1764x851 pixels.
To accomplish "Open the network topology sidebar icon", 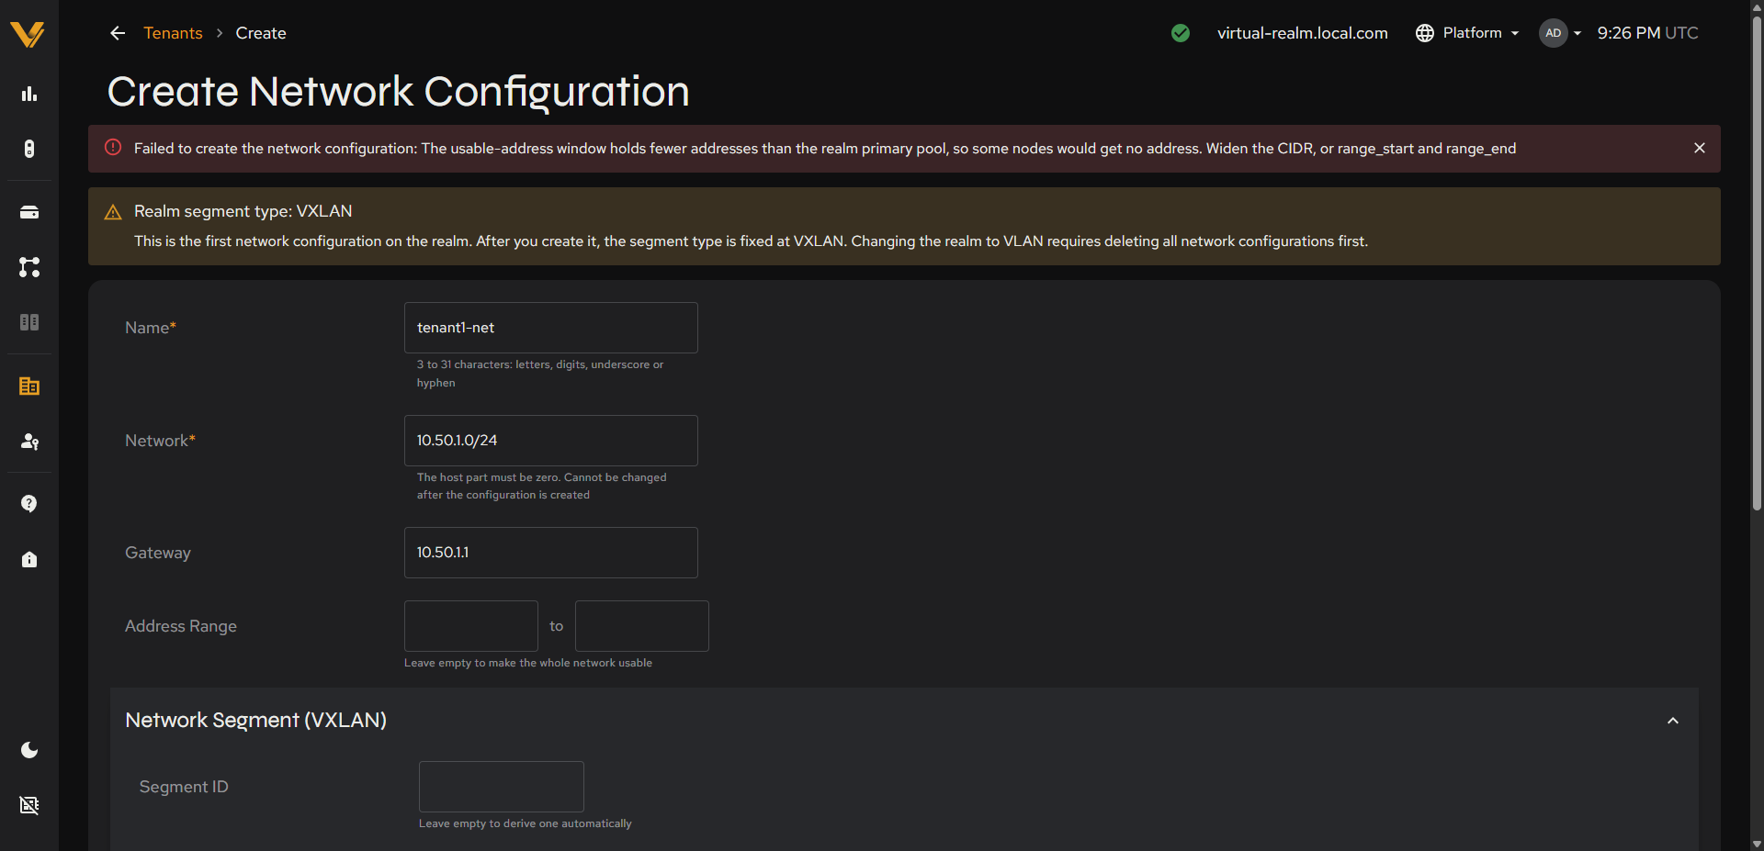I will click(29, 267).
